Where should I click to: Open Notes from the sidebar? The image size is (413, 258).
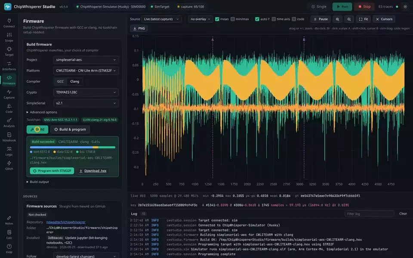(x=9, y=220)
